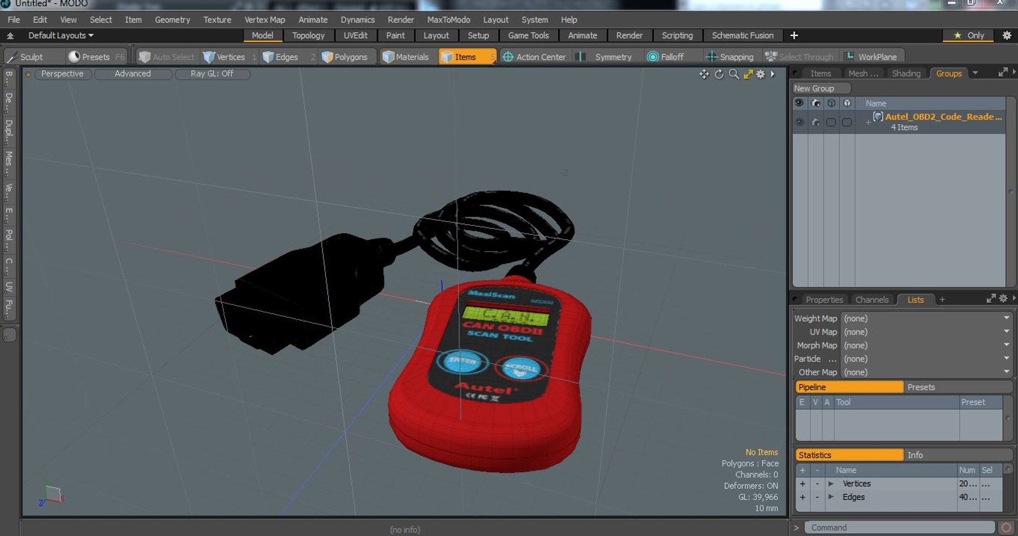This screenshot has height=536, width=1018.
Task: Expand the Autel_OBD2_Code_Reader group
Action: [x=868, y=122]
